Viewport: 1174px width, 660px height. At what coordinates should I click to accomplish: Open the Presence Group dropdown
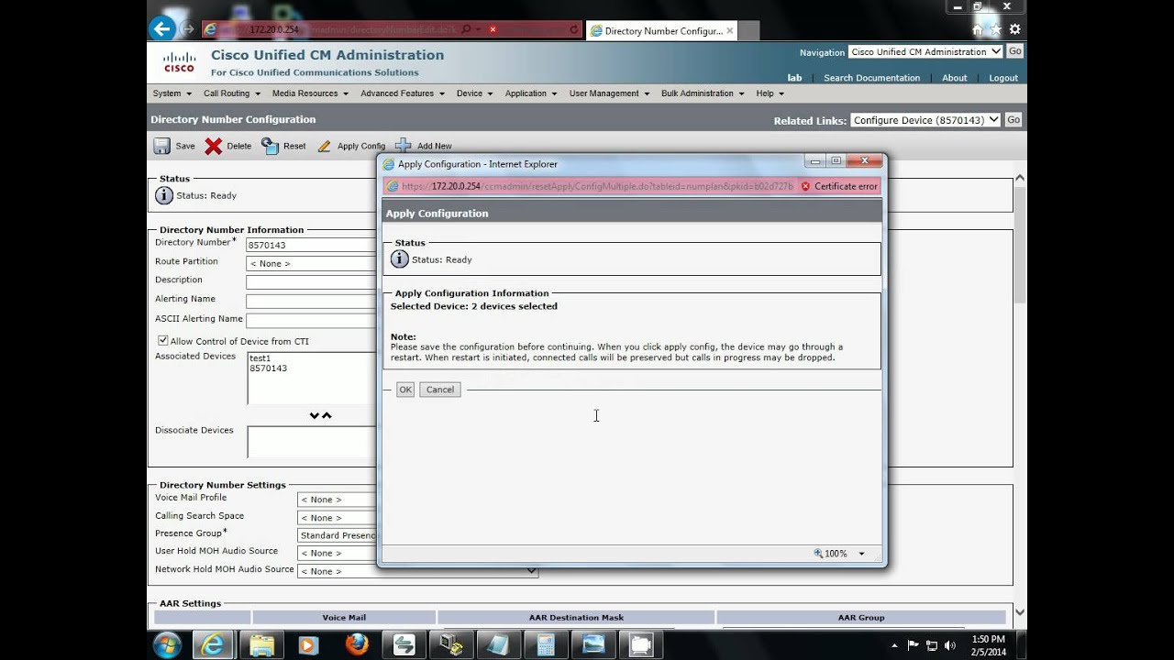point(337,535)
